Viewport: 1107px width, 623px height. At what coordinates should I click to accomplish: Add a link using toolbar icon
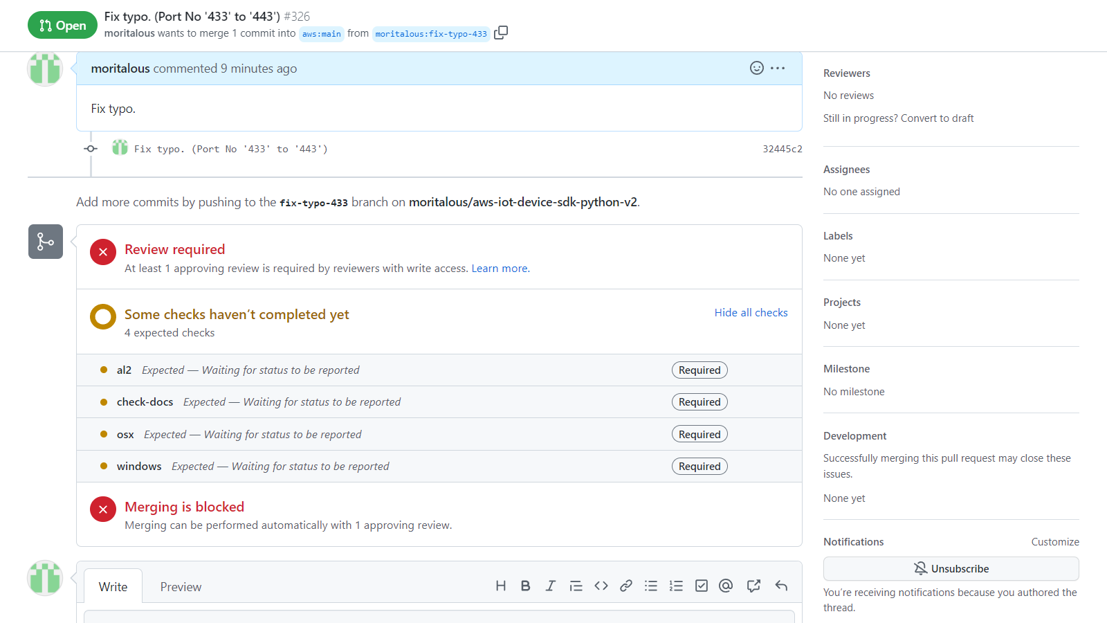point(626,586)
